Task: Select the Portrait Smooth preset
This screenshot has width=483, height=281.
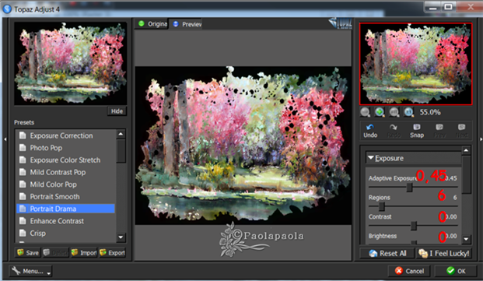Action: pos(65,197)
